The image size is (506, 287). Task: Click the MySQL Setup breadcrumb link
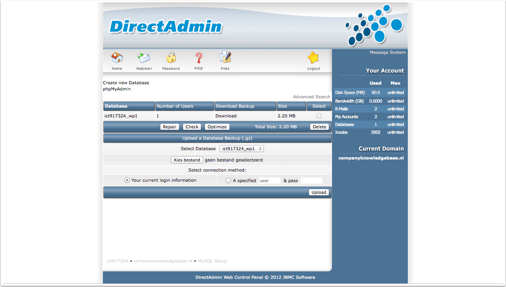click(x=212, y=261)
